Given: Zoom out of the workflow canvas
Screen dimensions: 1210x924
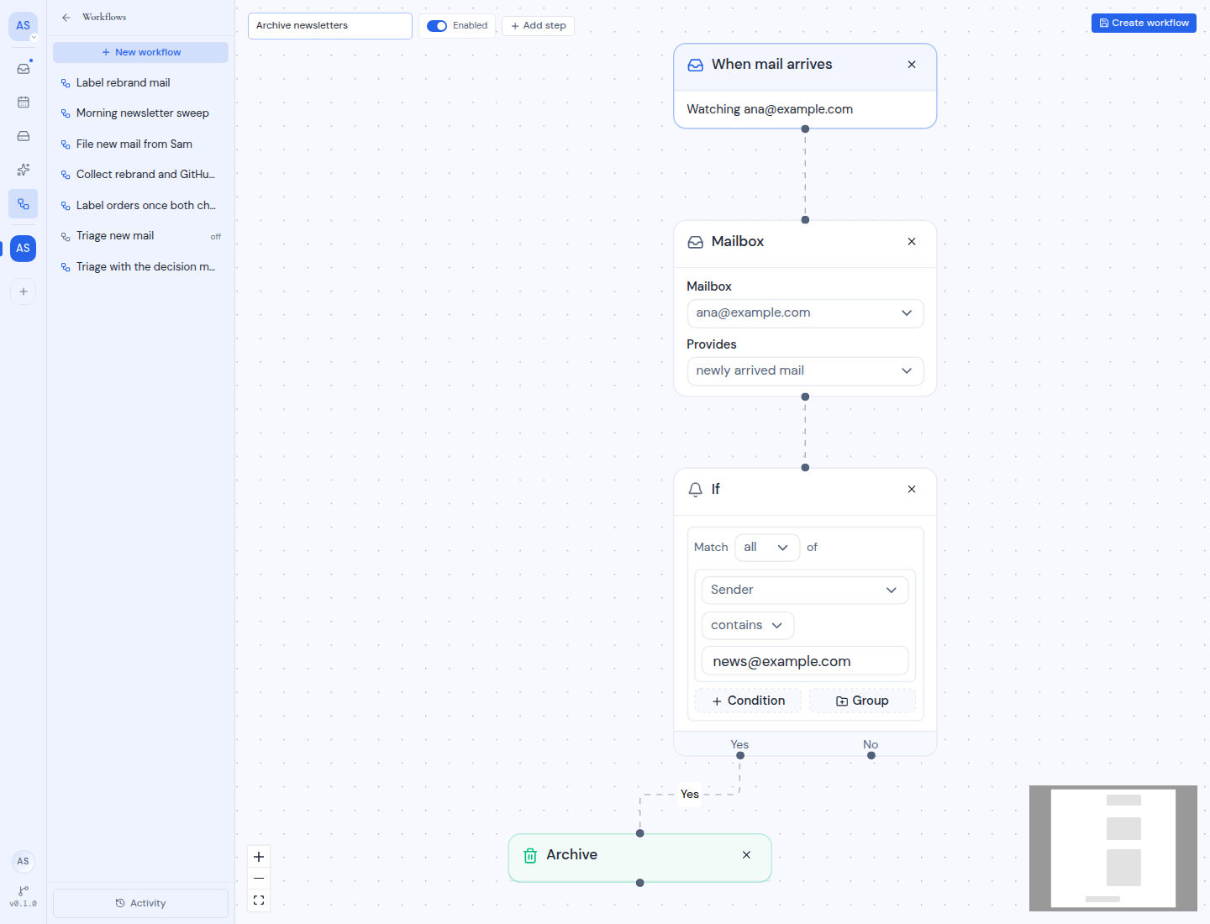Looking at the screenshot, I should [x=259, y=879].
